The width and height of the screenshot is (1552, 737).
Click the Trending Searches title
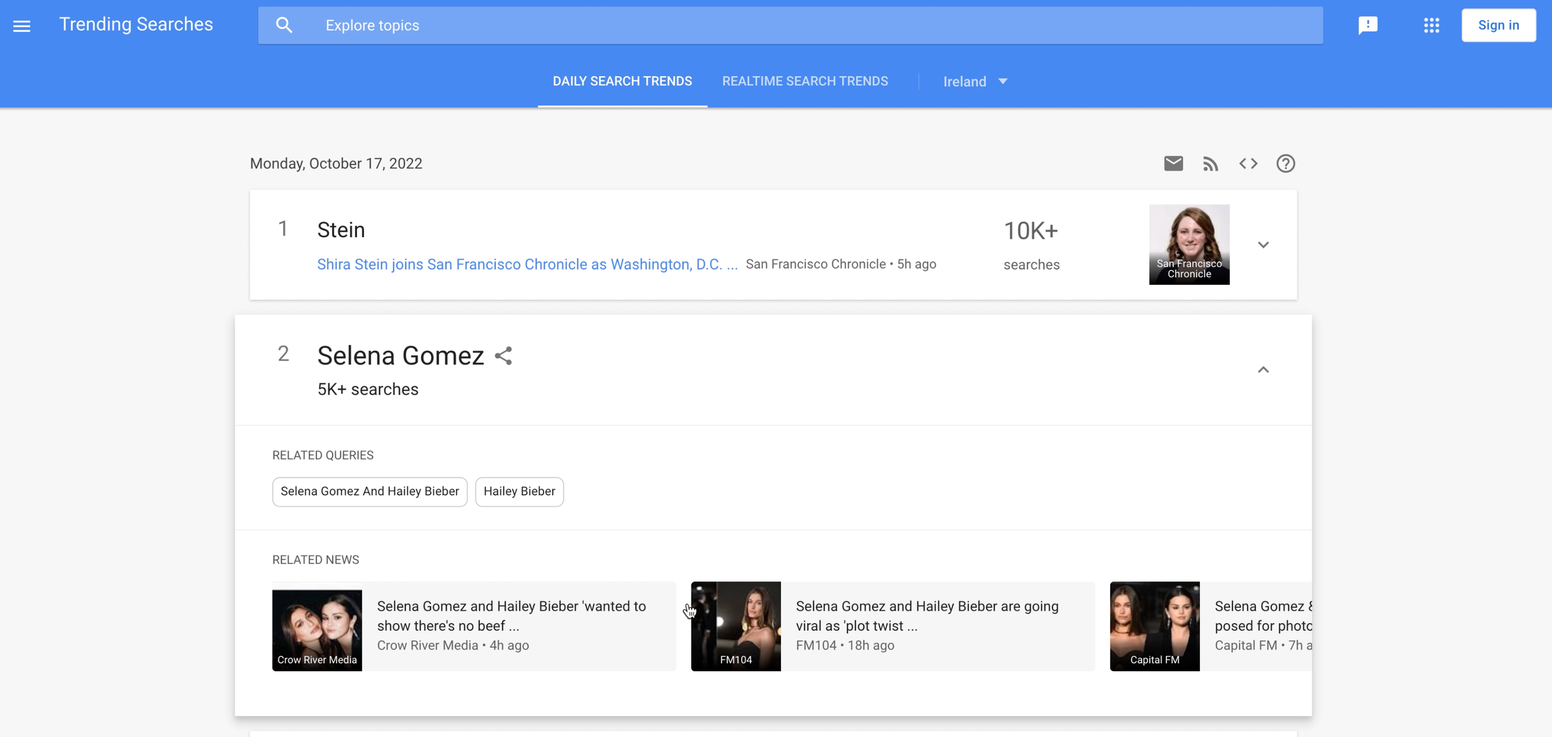point(136,24)
